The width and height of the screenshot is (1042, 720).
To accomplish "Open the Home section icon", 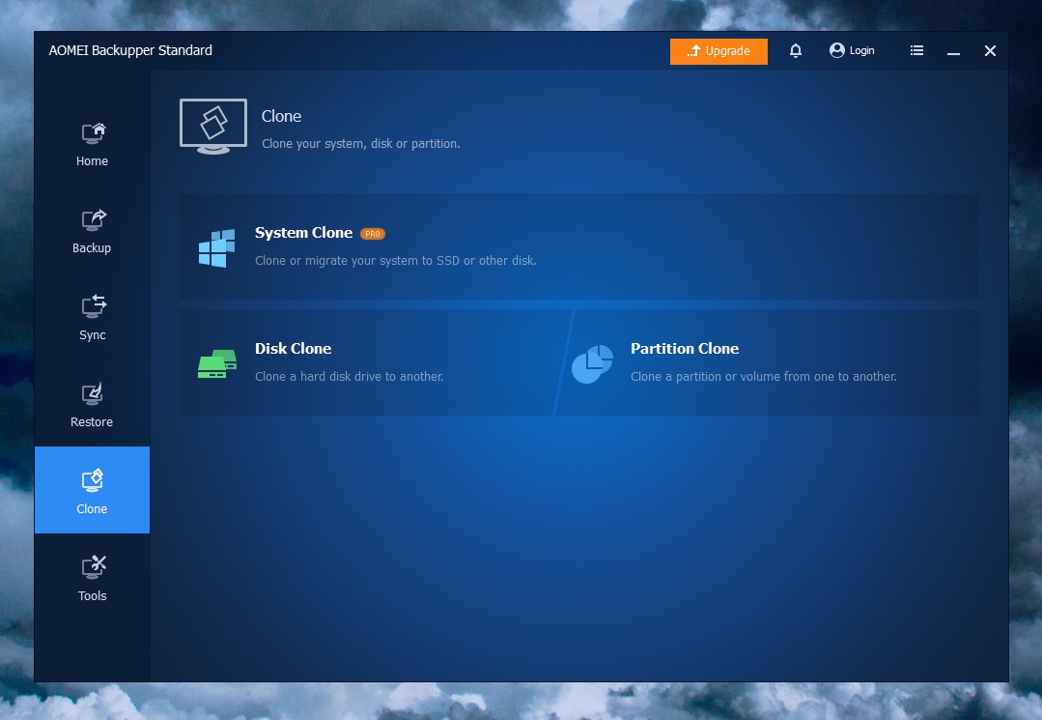I will pos(93,133).
